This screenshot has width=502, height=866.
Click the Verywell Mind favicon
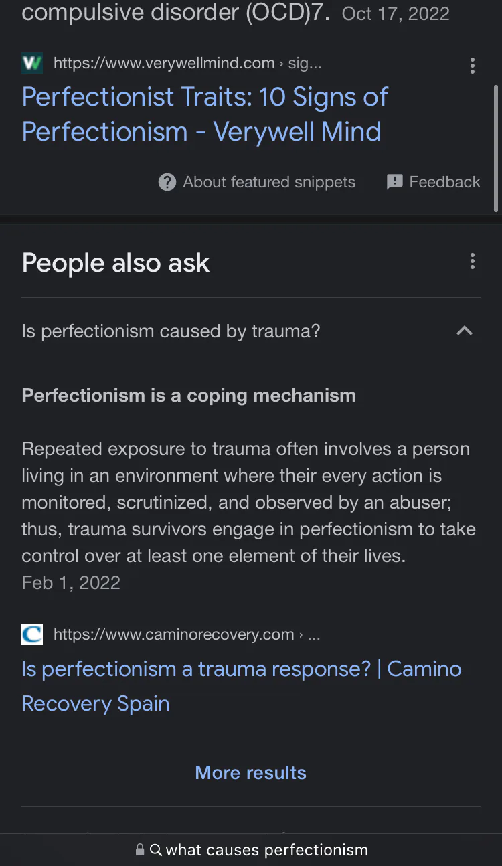point(32,64)
